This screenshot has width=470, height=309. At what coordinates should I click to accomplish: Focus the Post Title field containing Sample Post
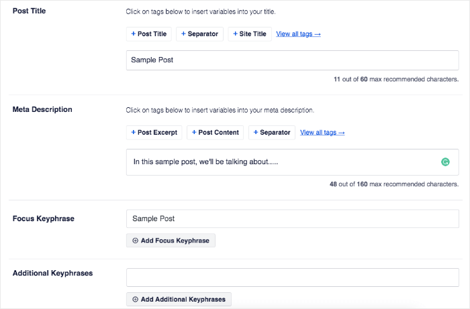tap(292, 60)
